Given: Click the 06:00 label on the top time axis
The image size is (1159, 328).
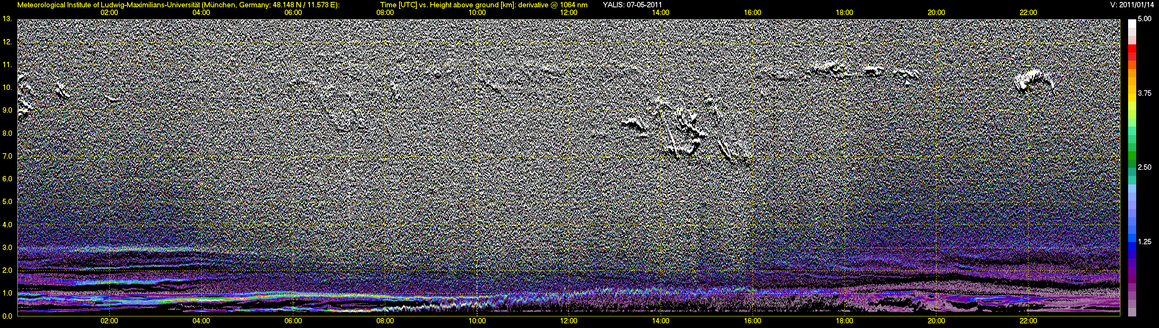Looking at the screenshot, I should tap(293, 13).
